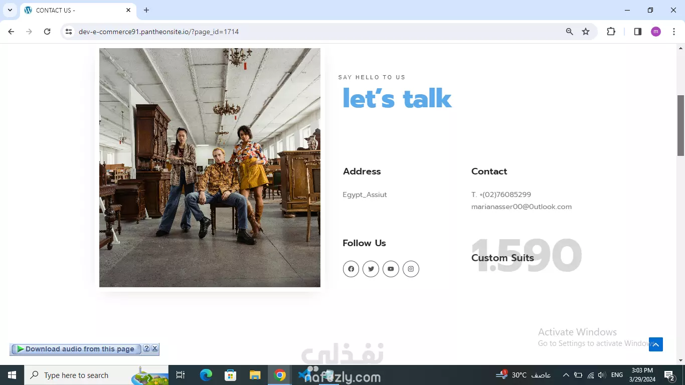This screenshot has height=385, width=685.
Task: Open the YouTube social icon
Action: coord(391,269)
